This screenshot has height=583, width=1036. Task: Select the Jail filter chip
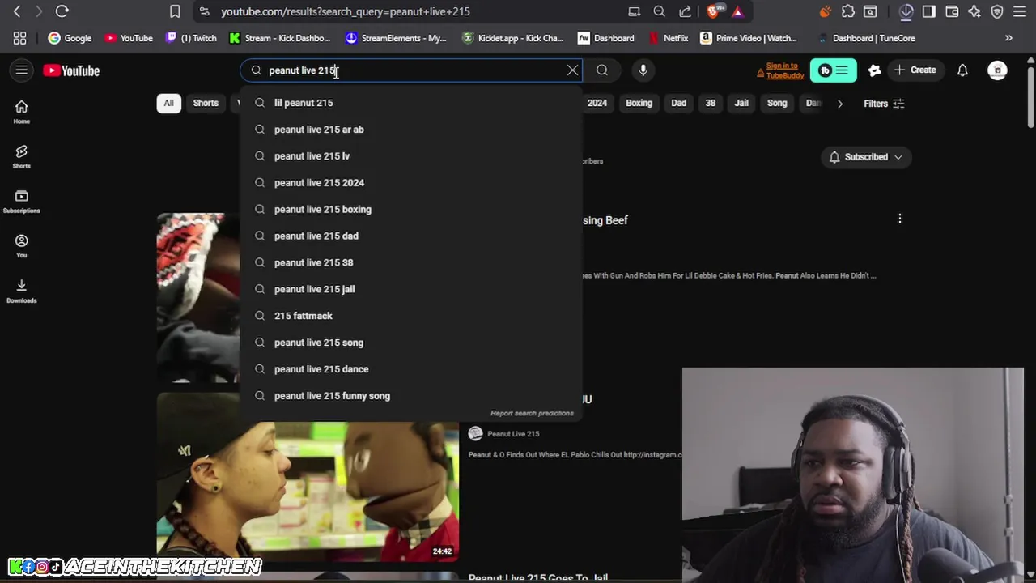coord(741,104)
